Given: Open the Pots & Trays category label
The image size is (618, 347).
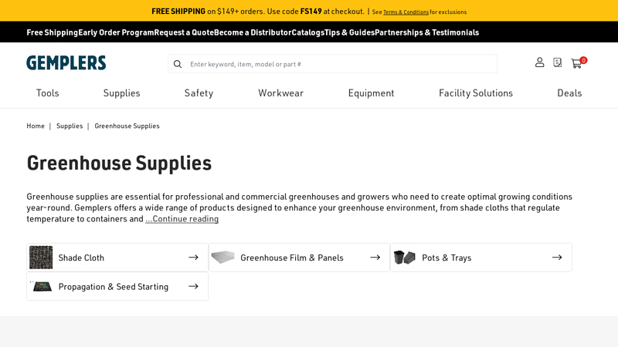Looking at the screenshot, I should (x=447, y=258).
